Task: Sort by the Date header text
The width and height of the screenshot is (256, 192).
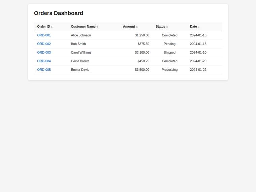Action: (193, 27)
